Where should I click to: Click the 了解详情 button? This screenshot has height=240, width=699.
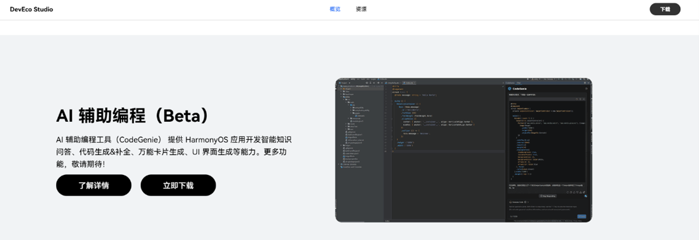click(93, 185)
